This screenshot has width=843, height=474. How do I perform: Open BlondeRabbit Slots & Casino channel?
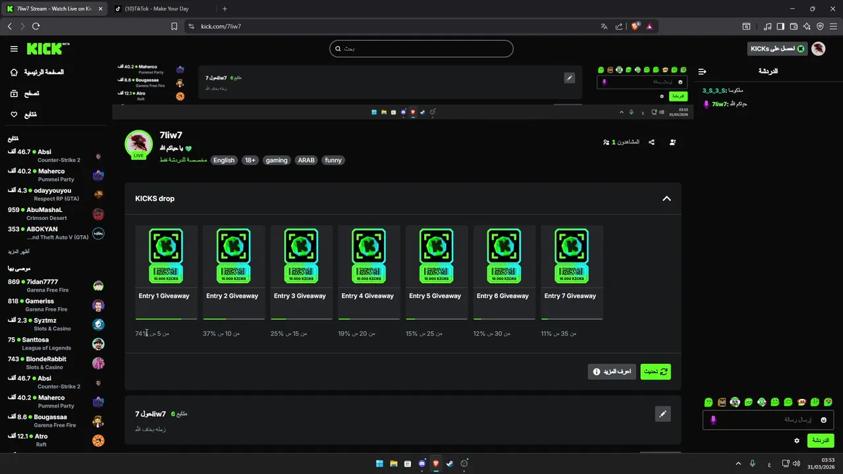point(56,363)
